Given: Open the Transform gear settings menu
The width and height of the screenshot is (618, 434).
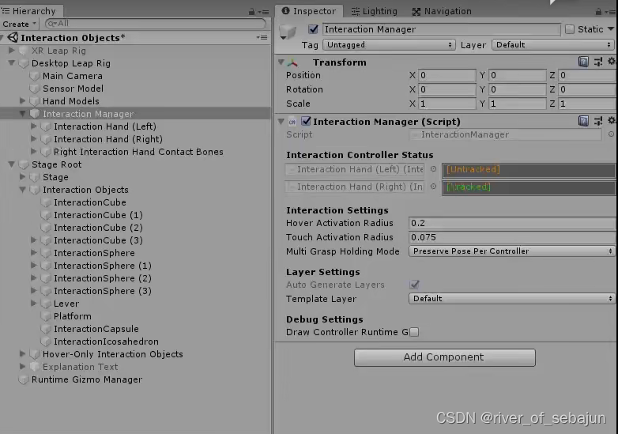Looking at the screenshot, I should pyautogui.click(x=612, y=62).
